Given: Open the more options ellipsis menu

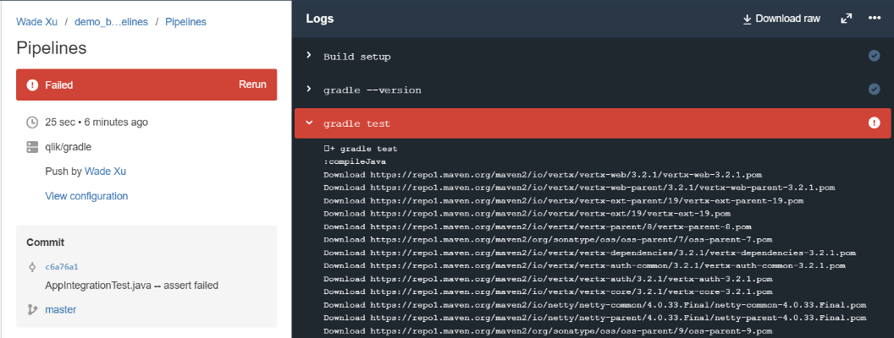Looking at the screenshot, I should tap(875, 19).
